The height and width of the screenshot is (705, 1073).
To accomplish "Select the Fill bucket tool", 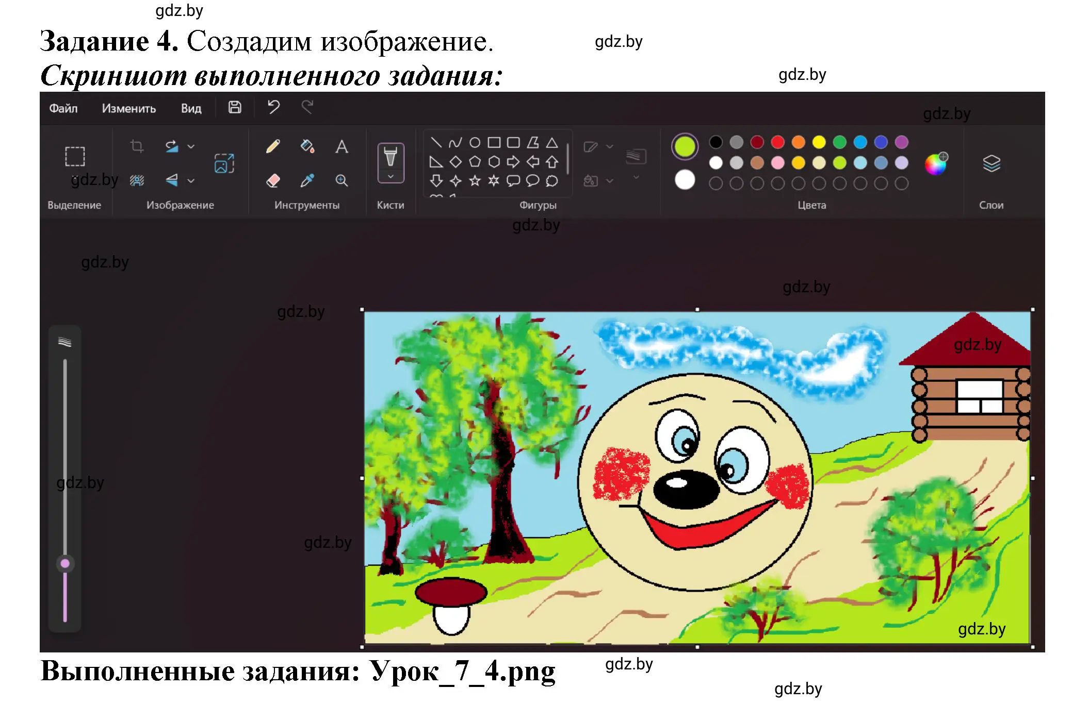I will point(307,146).
